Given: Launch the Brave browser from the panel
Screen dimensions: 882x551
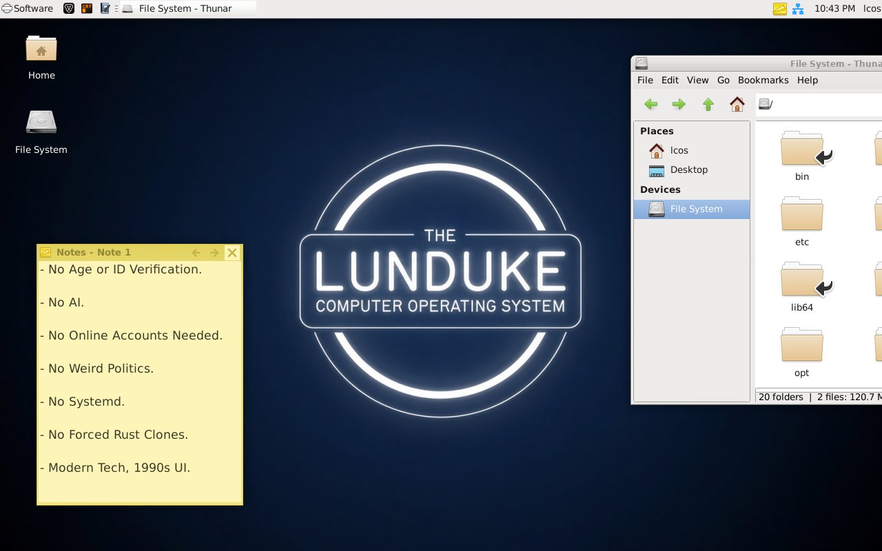Looking at the screenshot, I should [69, 8].
